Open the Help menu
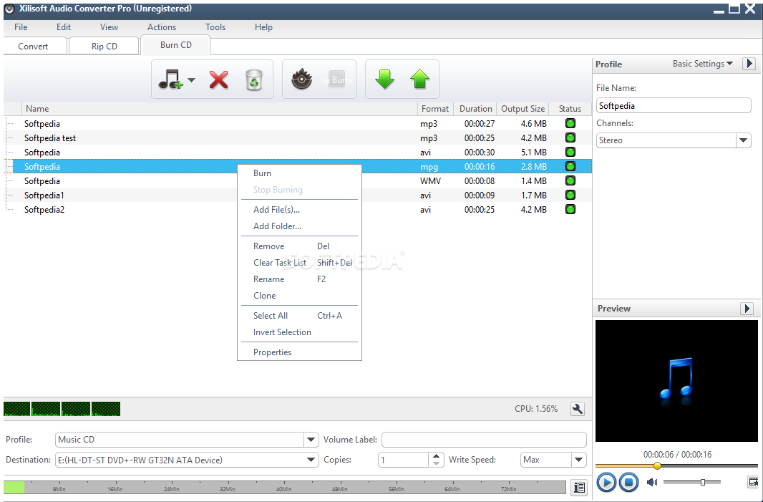 pyautogui.click(x=263, y=27)
